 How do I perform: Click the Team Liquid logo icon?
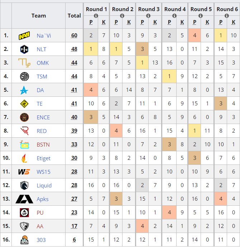click(x=24, y=186)
